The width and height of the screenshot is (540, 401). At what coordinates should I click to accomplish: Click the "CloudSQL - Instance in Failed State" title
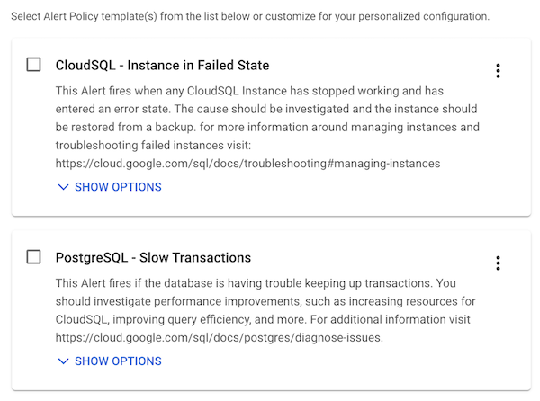(162, 65)
